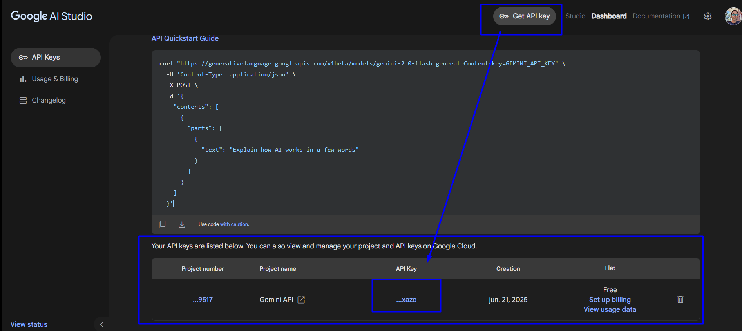Click the Get API key button
Image resolution: width=742 pixels, height=331 pixels.
(524, 16)
